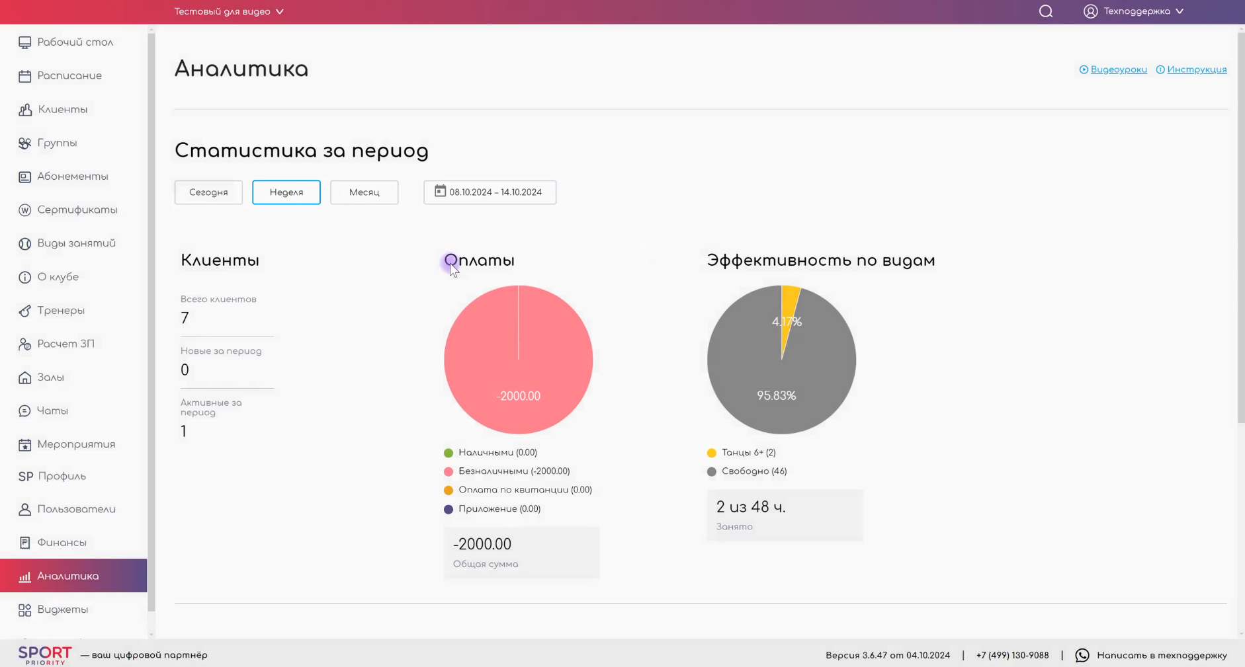This screenshot has height=667, width=1245.
Task: Toggle the Приложение purple legend dot
Action: [449, 509]
